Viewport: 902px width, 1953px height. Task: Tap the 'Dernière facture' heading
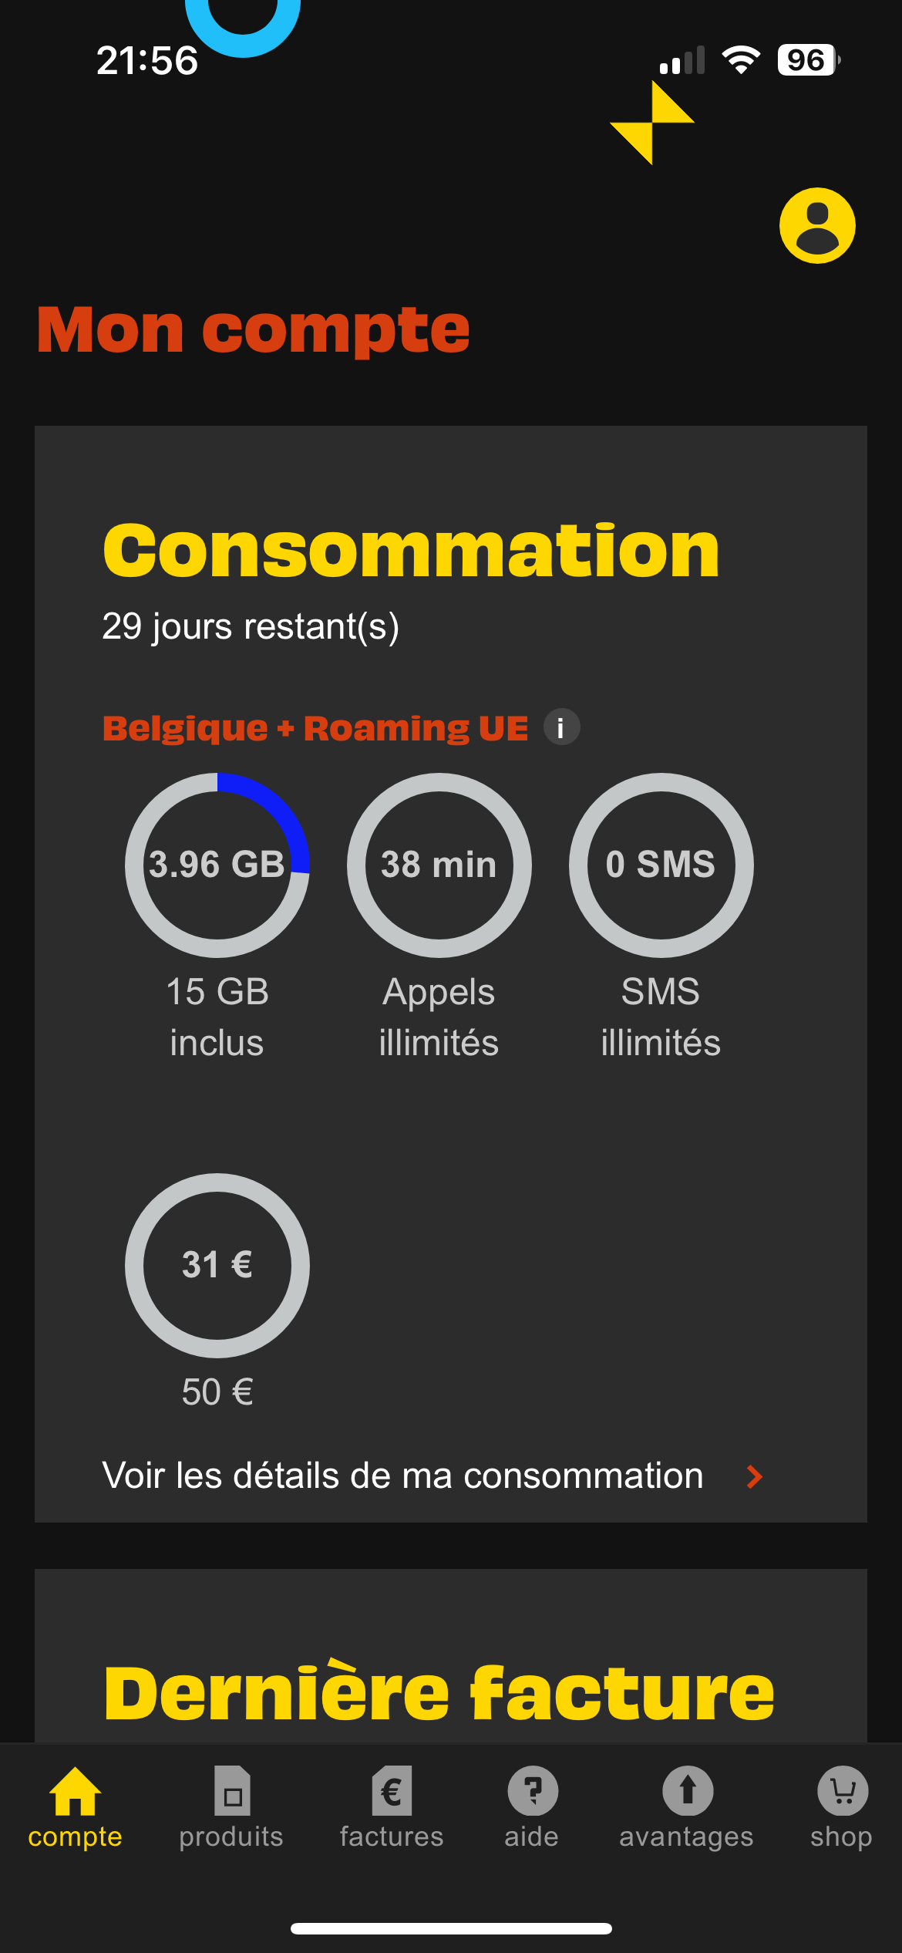439,1693
